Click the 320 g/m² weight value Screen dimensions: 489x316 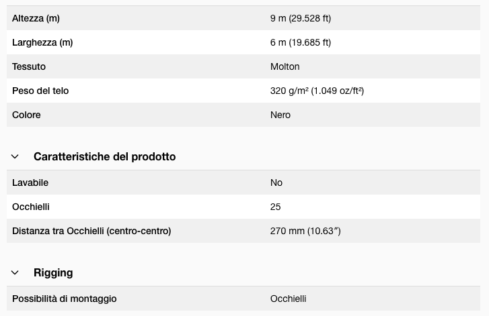(x=317, y=91)
